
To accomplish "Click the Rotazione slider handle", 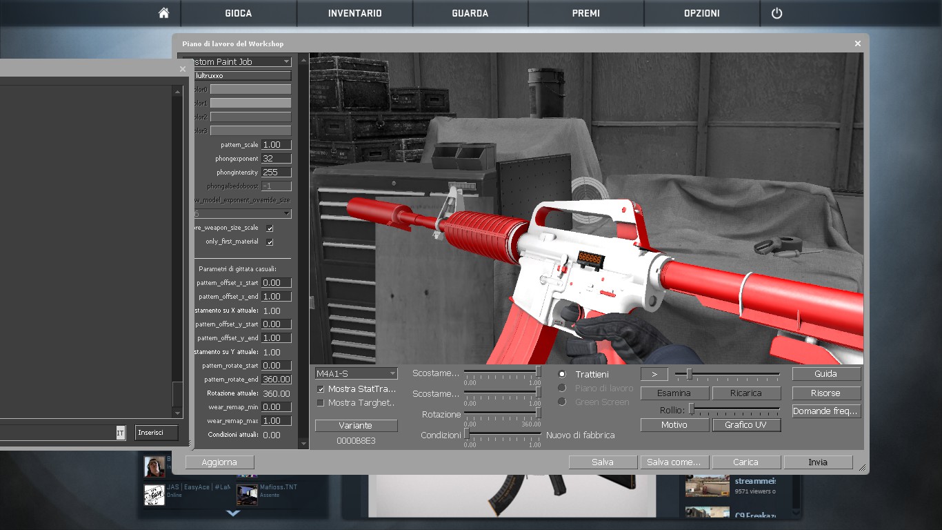I will pyautogui.click(x=538, y=413).
